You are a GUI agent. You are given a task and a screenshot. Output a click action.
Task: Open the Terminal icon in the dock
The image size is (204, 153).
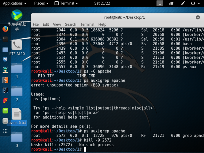click(5, 39)
